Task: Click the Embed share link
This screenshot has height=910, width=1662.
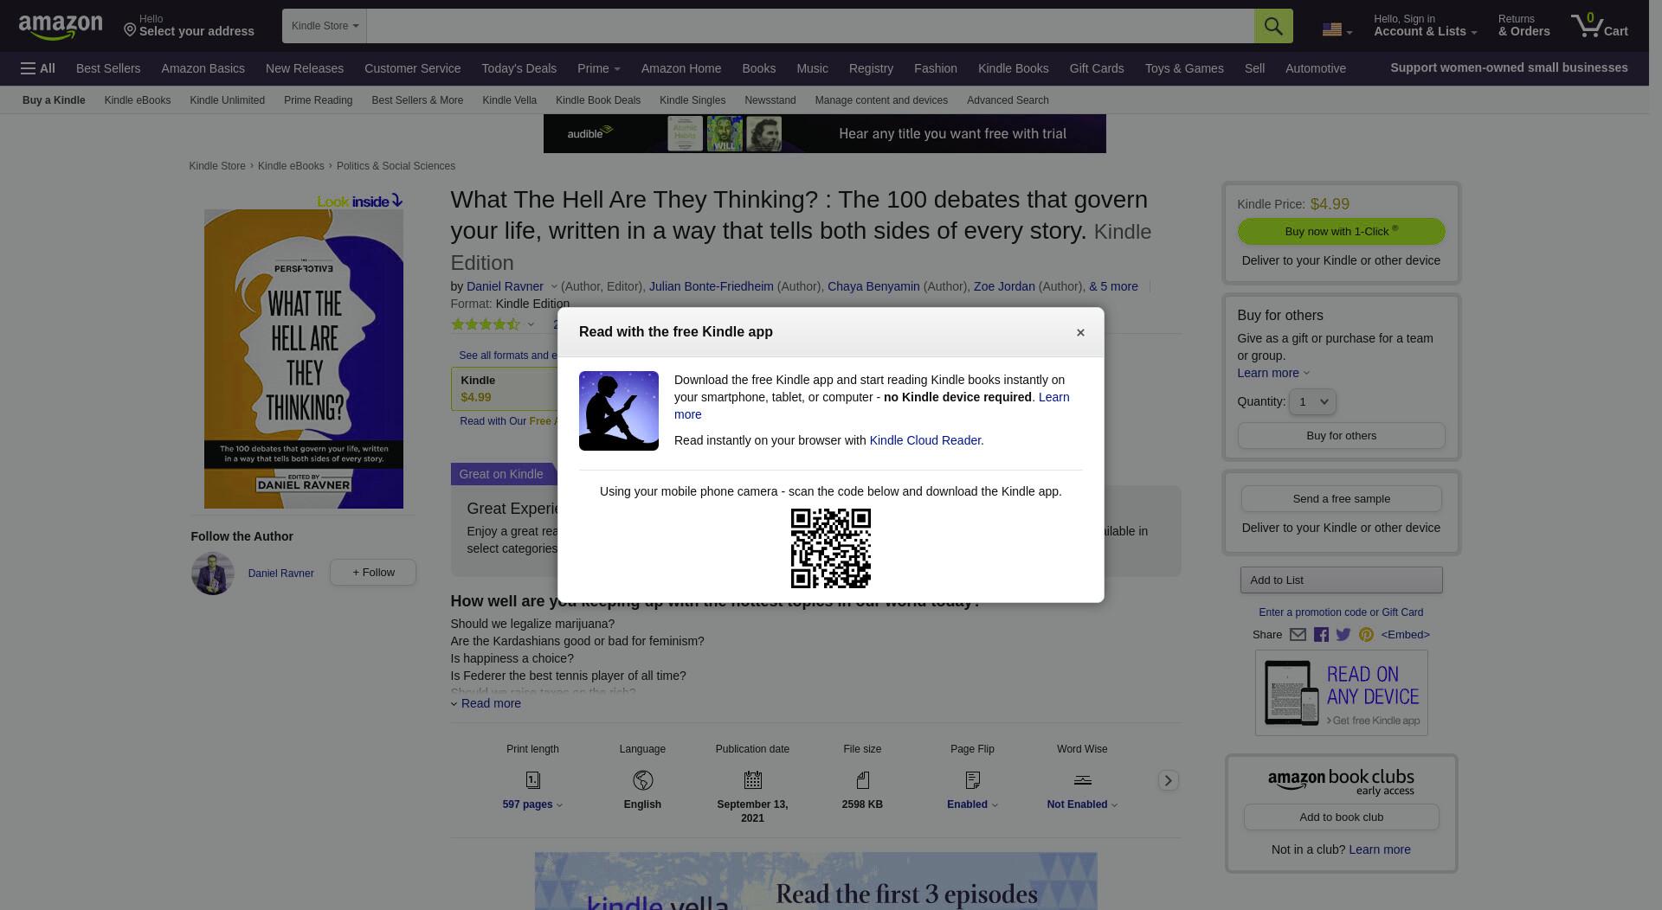Action: point(1405,635)
